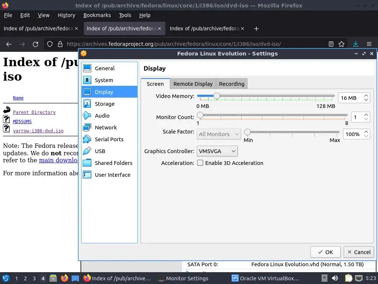Open the Graphics Controller VMSVGA dropdown
The image size is (378, 284).
pos(217,151)
